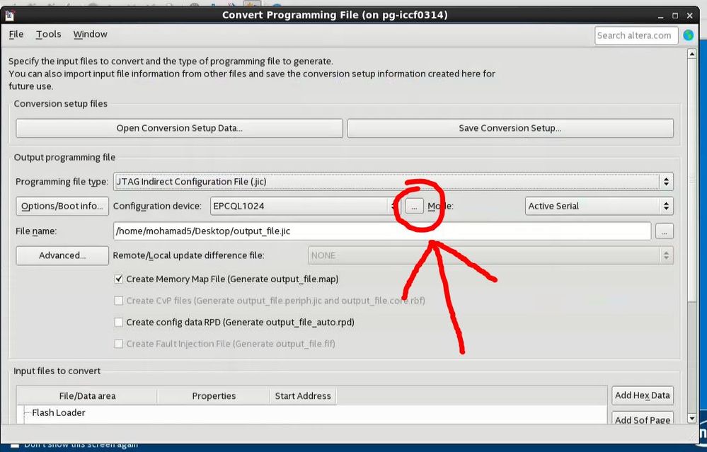Click the globe icon beside the search box
Viewport: 707px width, 452px height.
click(688, 35)
